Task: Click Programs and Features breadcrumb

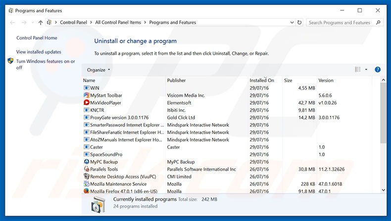Action: 173,22
